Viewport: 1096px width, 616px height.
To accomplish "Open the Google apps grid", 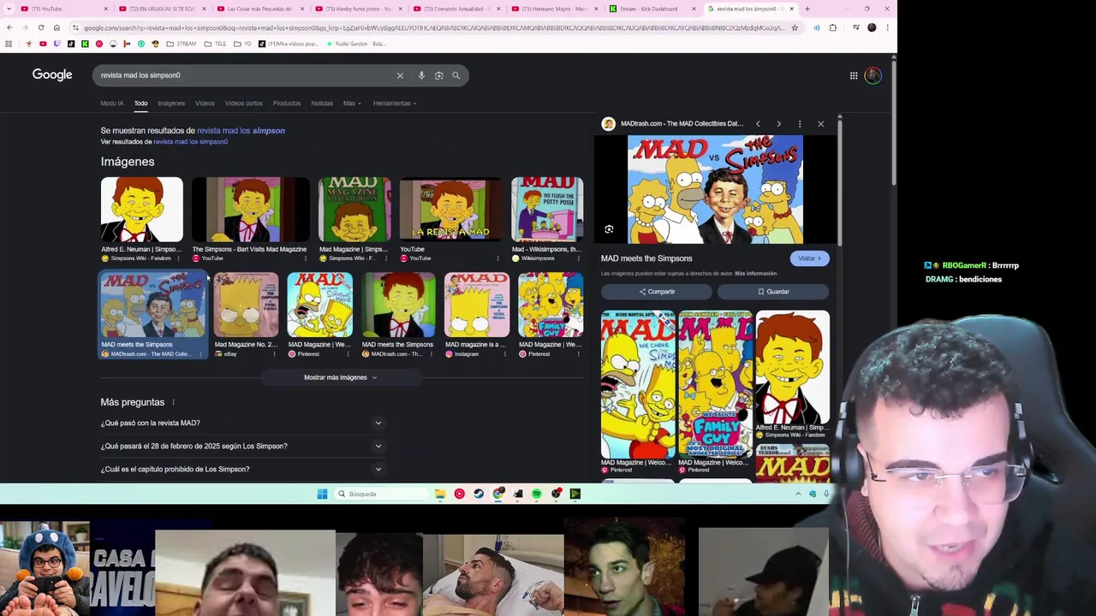I will 854,75.
